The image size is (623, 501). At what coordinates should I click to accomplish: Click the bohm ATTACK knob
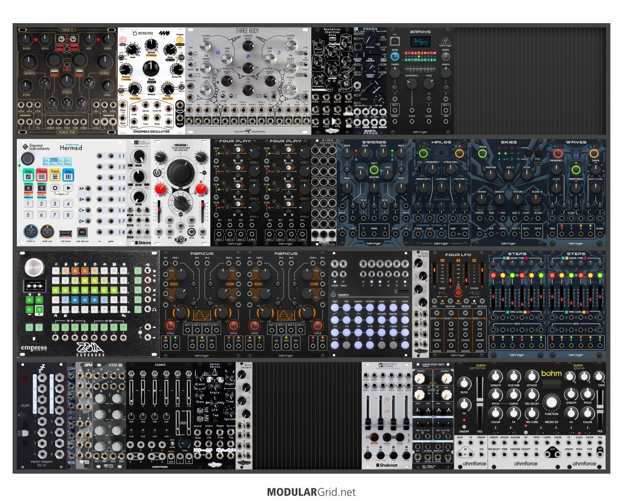tap(532, 376)
